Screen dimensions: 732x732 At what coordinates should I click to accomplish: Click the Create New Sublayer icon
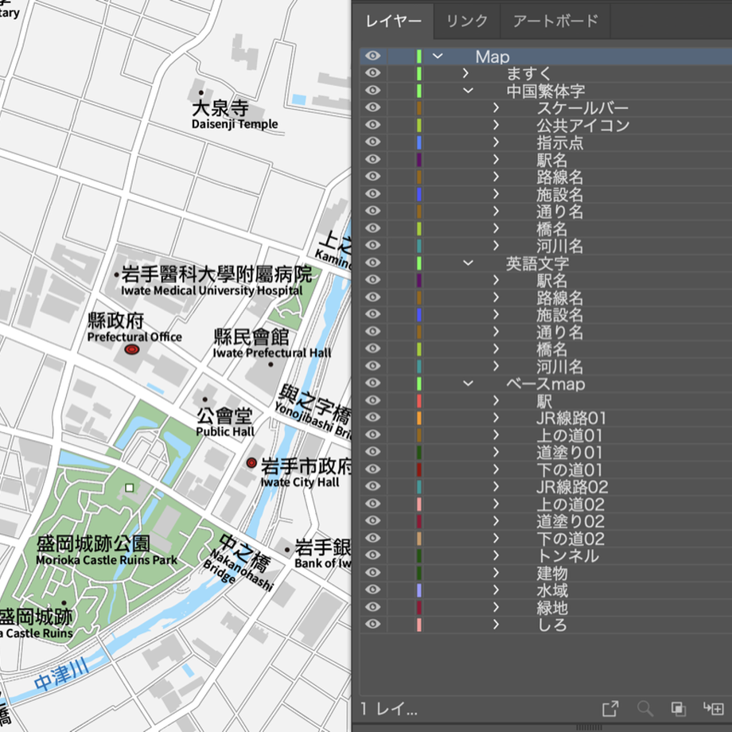[714, 709]
